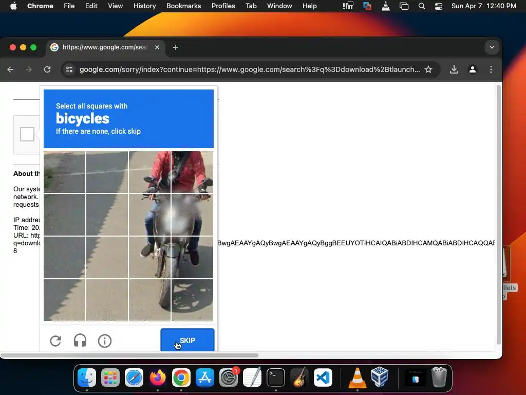Open Trash from the Dock
This screenshot has width=526, height=395.
click(439, 378)
